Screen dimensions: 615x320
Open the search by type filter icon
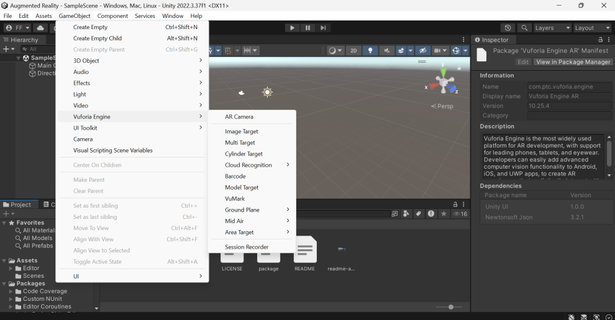pos(406,214)
